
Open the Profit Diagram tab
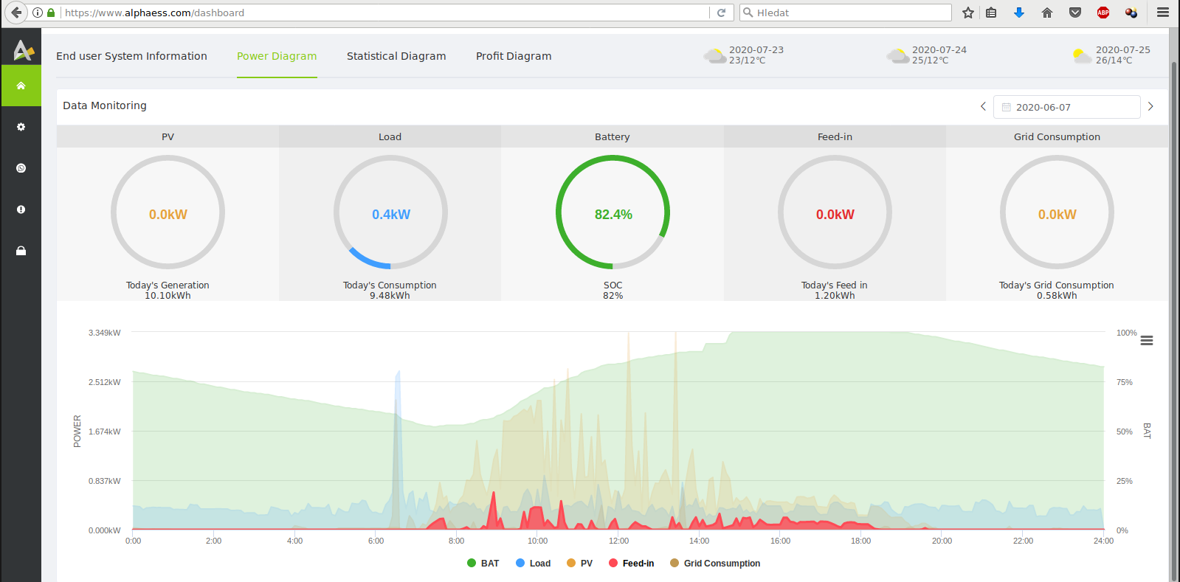514,56
